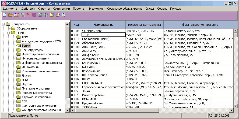Image resolution: width=239 pixels, height=119 pixels.
Task: Click the New document toolbar icon
Action: 5,15
